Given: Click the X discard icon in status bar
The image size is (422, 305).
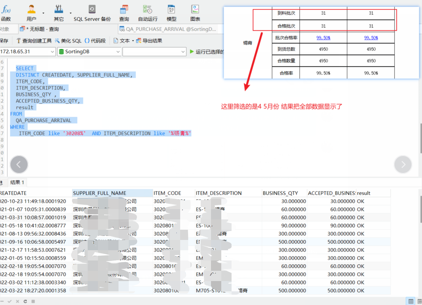Looking at the screenshot, I should [x=17, y=301].
